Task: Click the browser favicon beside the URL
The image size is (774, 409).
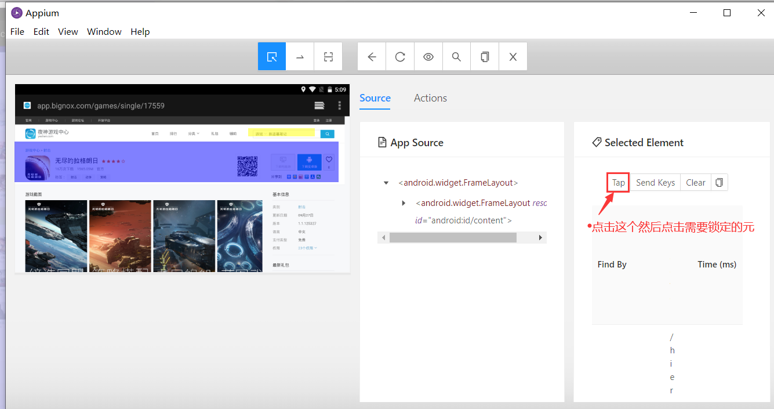Action: (27, 106)
